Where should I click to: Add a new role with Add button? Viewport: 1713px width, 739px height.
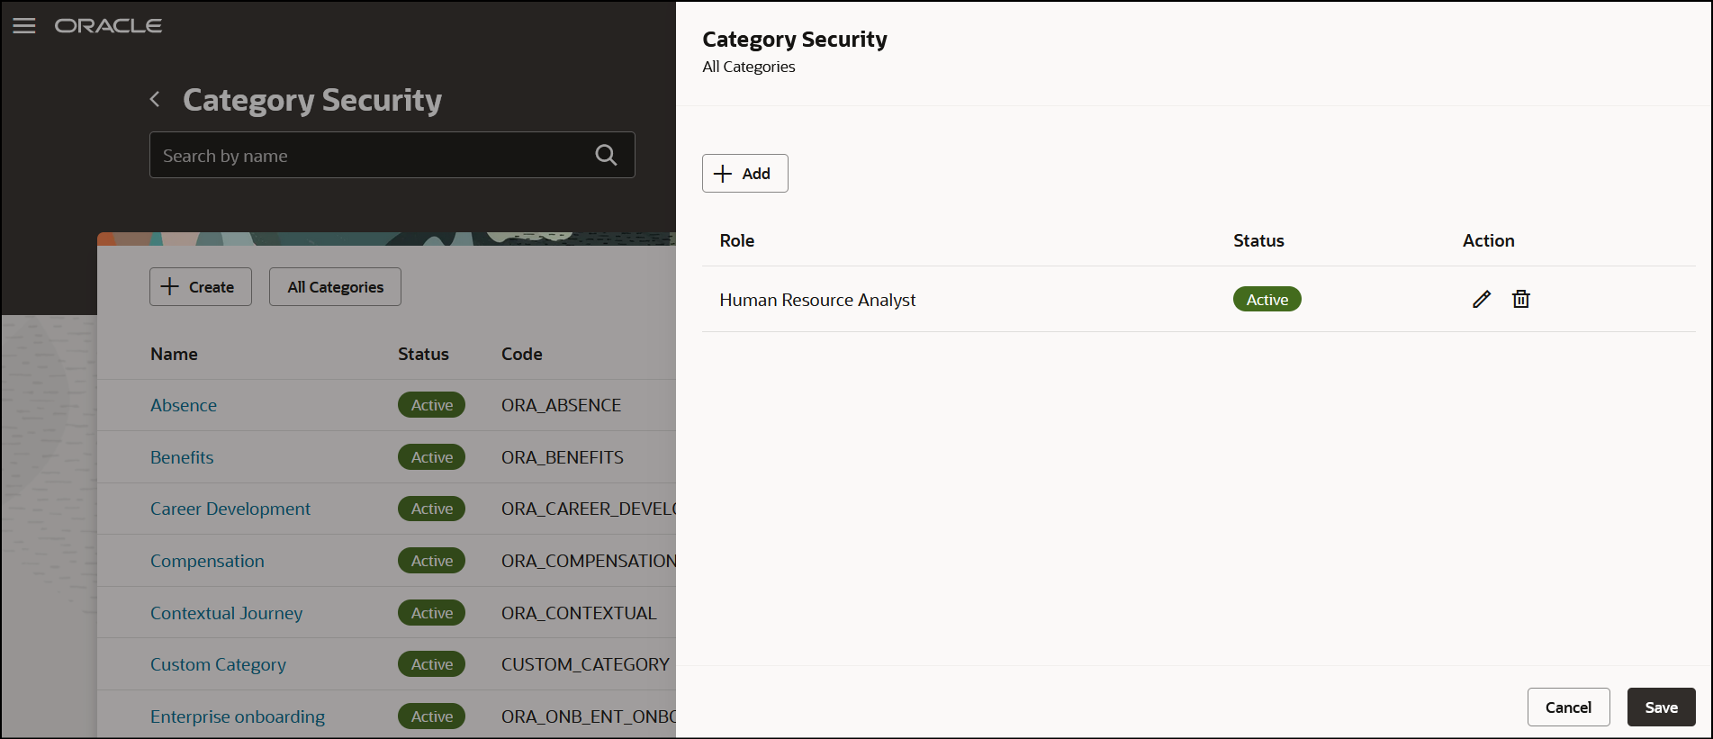[x=745, y=173]
